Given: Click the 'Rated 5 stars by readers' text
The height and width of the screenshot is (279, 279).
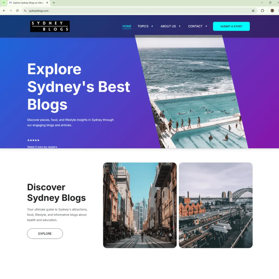Looking at the screenshot, I should (42, 147).
